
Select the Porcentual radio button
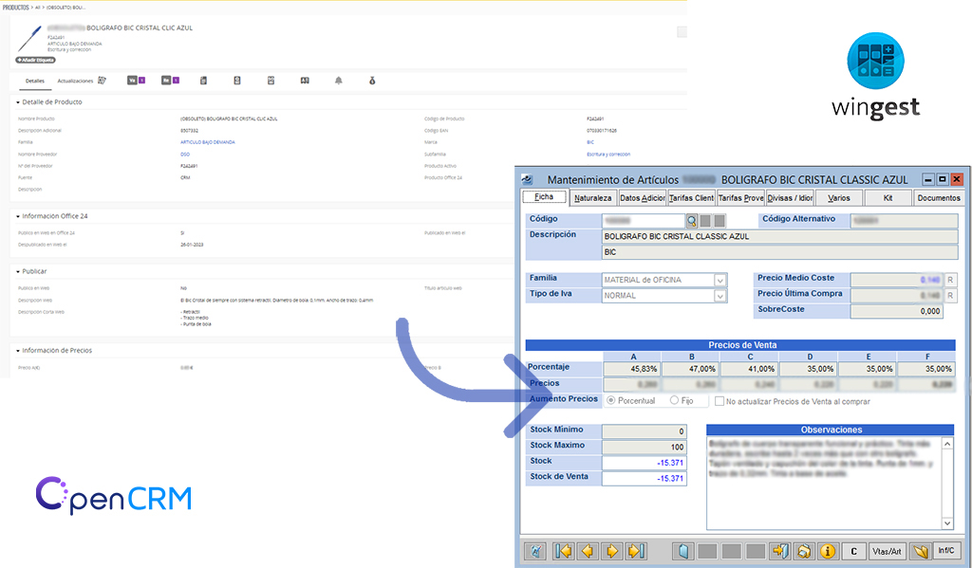pyautogui.click(x=611, y=401)
